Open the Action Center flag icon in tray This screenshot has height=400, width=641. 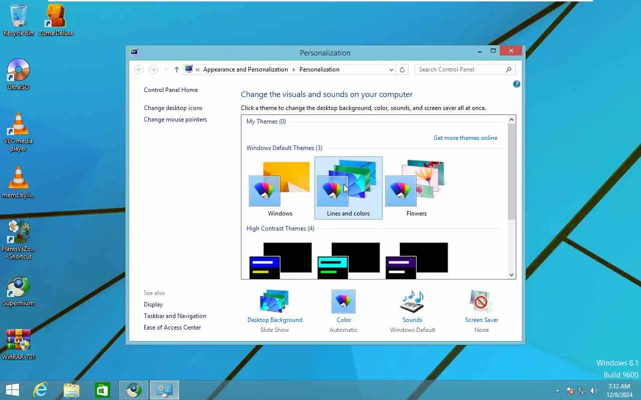tap(570, 390)
